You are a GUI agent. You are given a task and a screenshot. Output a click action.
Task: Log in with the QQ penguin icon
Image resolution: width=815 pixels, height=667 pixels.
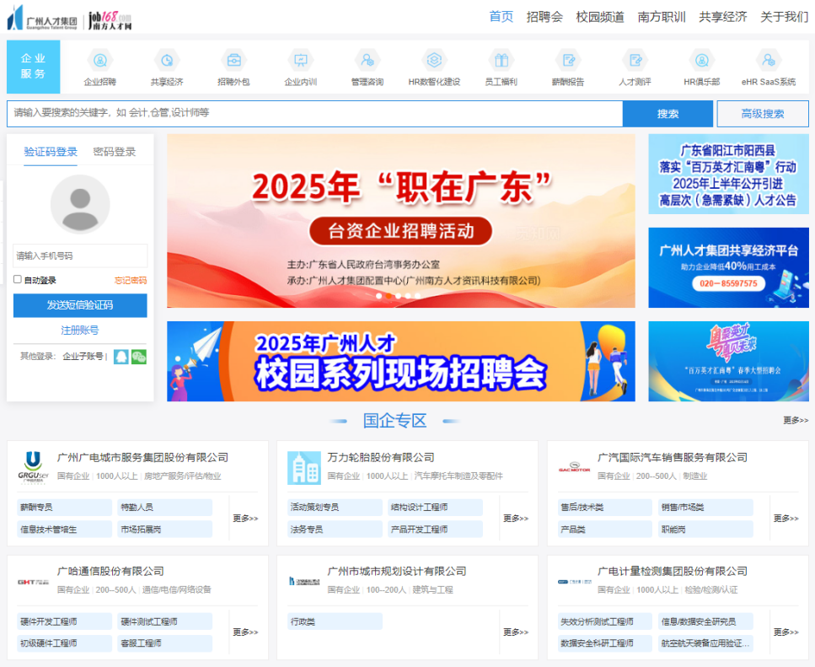coord(121,357)
